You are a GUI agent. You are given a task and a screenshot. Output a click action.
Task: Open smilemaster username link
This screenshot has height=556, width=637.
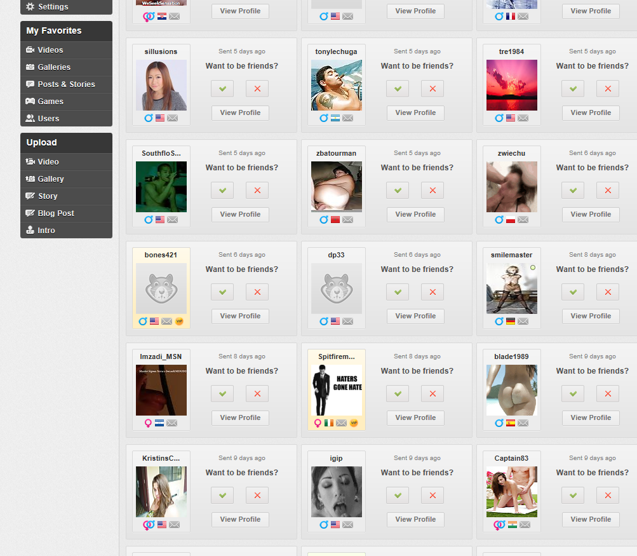[511, 255]
